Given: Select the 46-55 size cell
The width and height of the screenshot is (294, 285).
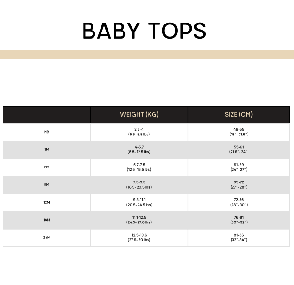Looking at the screenshot, I should click(239, 132).
